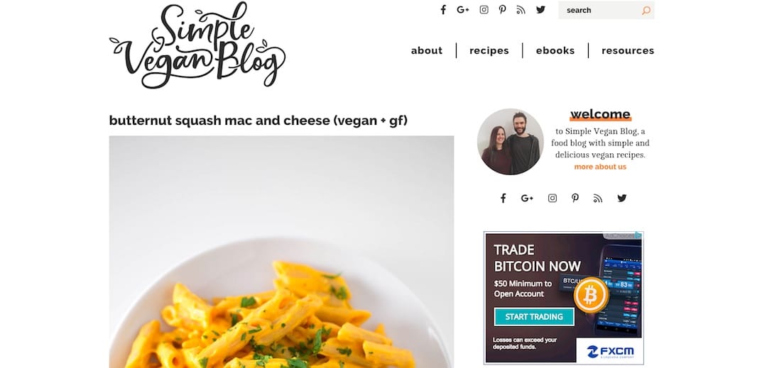The image size is (767, 368).
Task: Open Facebook icon in top header
Action: click(x=443, y=10)
